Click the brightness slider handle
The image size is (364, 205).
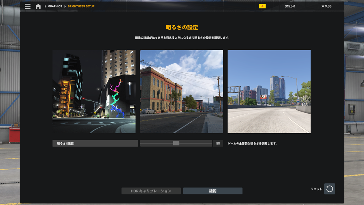pyautogui.click(x=176, y=143)
